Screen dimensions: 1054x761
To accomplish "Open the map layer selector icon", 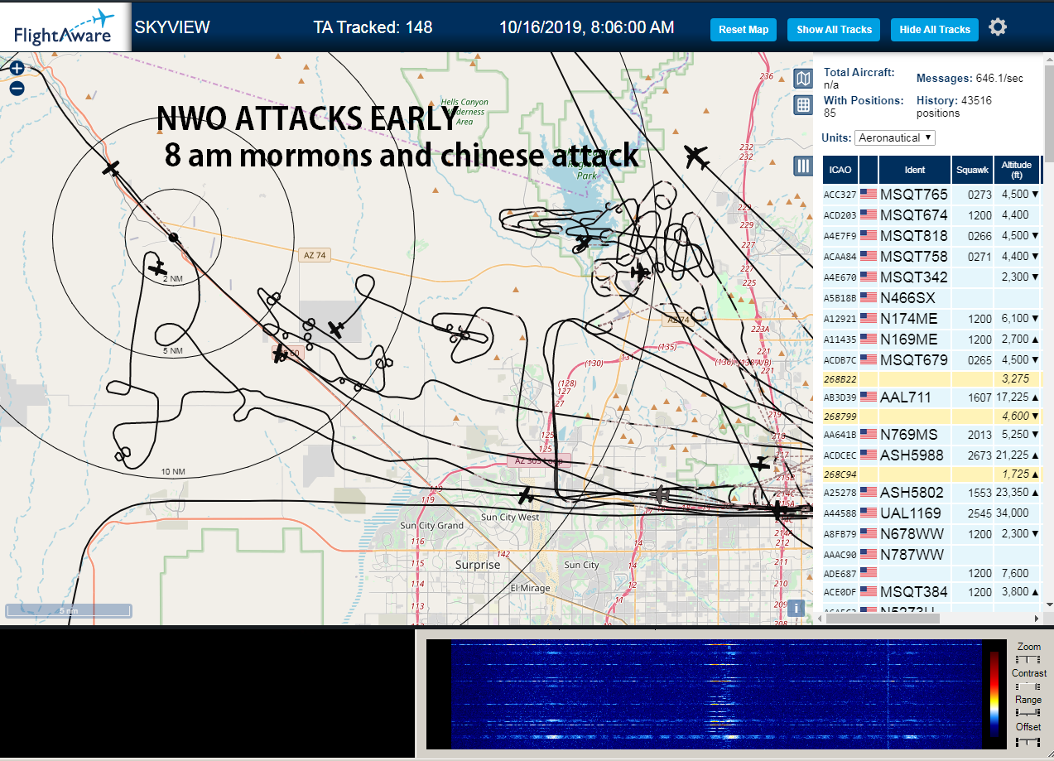I will click(802, 79).
